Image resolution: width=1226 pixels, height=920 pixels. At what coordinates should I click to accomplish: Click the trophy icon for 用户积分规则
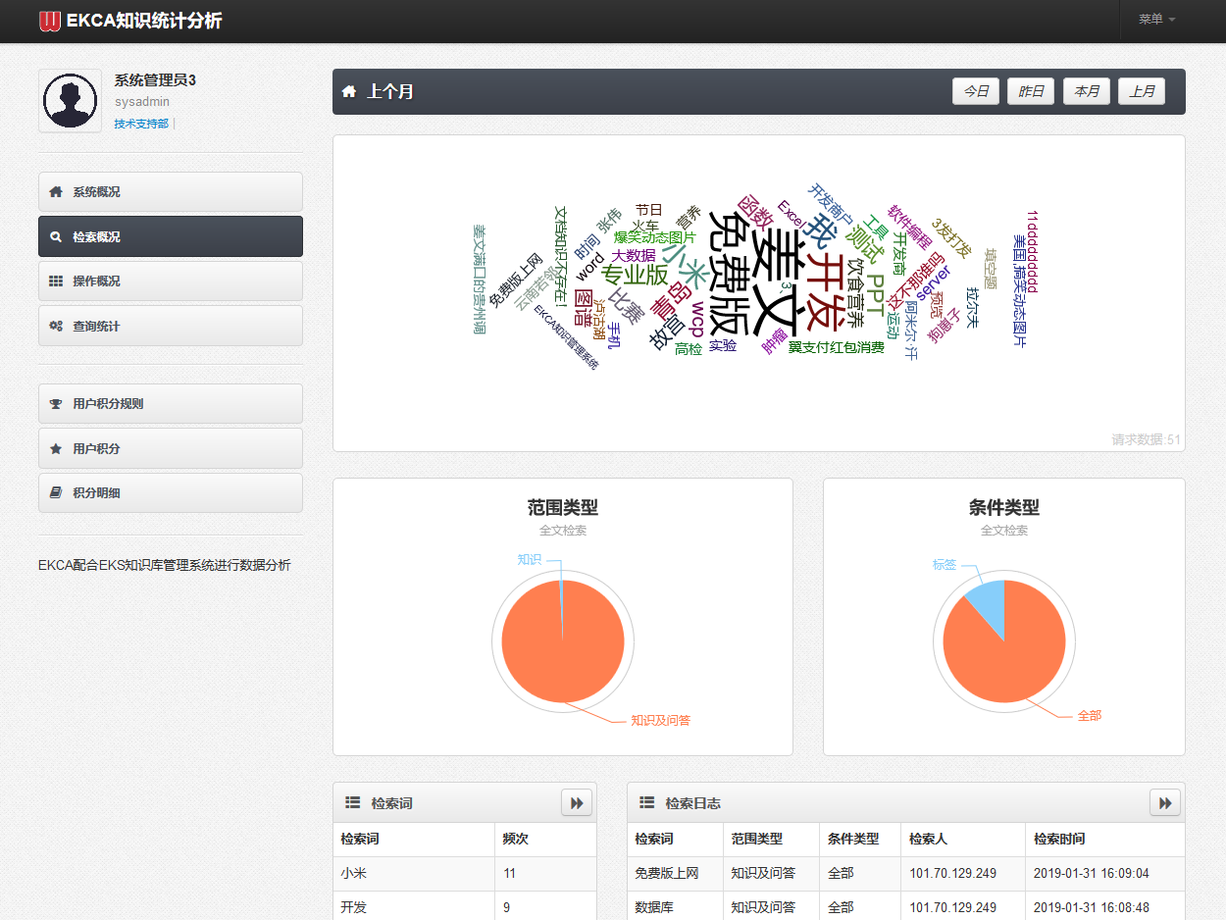[x=56, y=403]
